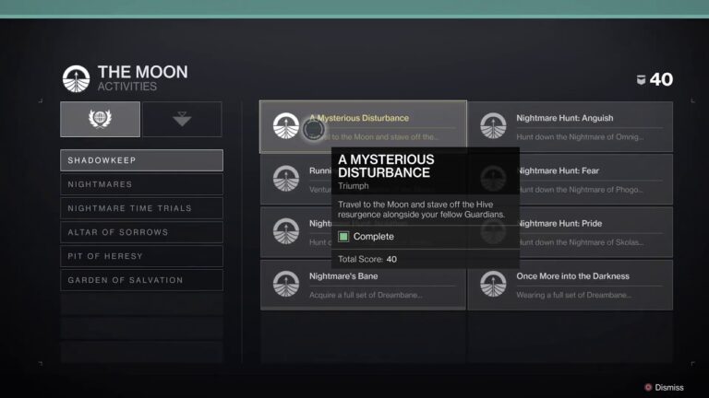This screenshot has height=398, width=709.
Task: Click 'Acquire a full set of Dreambane' description
Action: (x=366, y=295)
